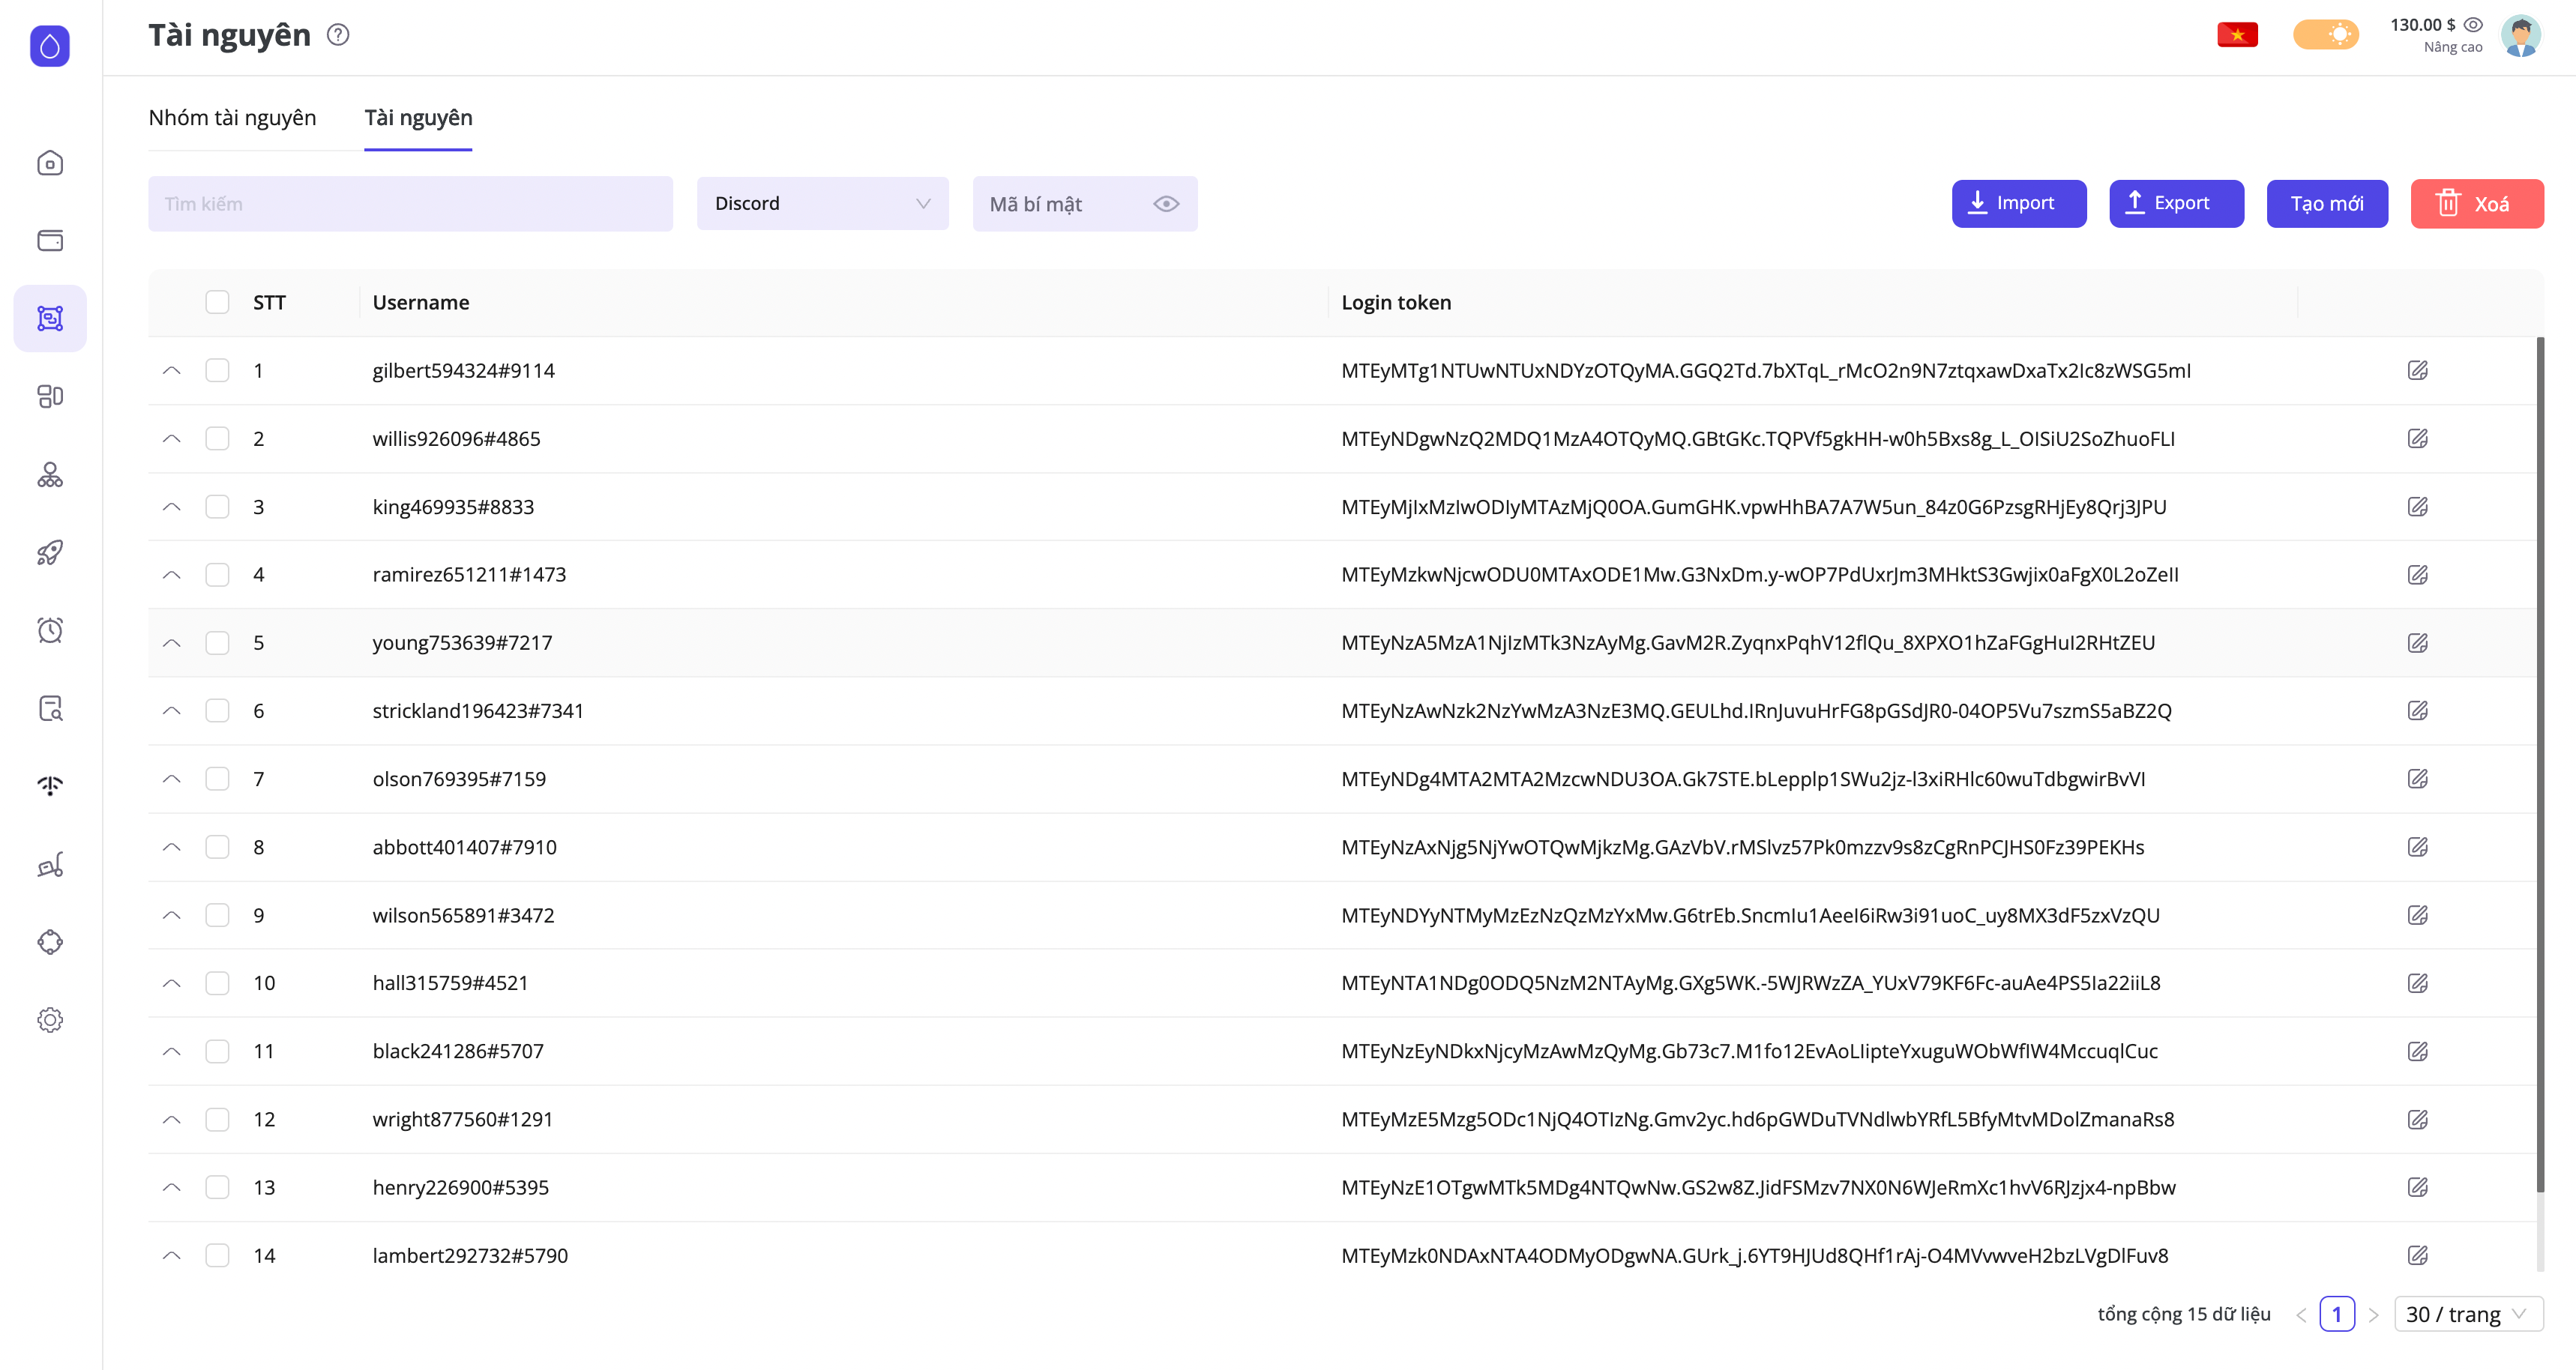Click the Vietnam flag language icon
This screenshot has width=2576, height=1370.
click(x=2237, y=35)
